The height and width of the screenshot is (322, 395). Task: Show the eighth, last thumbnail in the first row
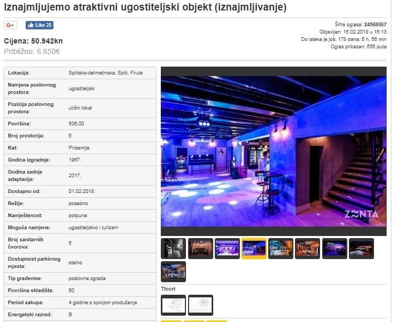(x=361, y=249)
